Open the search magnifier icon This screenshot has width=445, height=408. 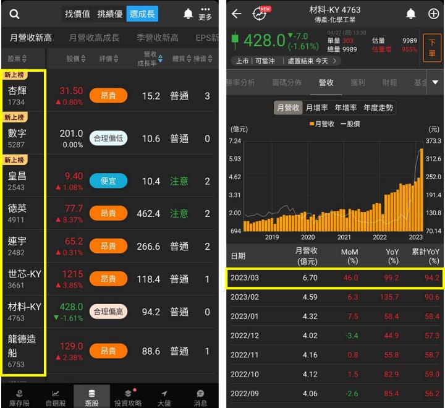(x=14, y=14)
